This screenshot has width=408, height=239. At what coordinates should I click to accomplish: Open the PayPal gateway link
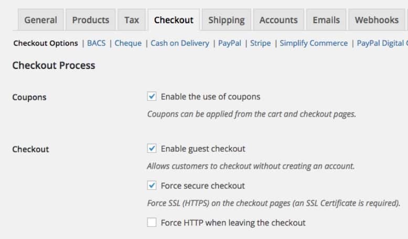[230, 43]
